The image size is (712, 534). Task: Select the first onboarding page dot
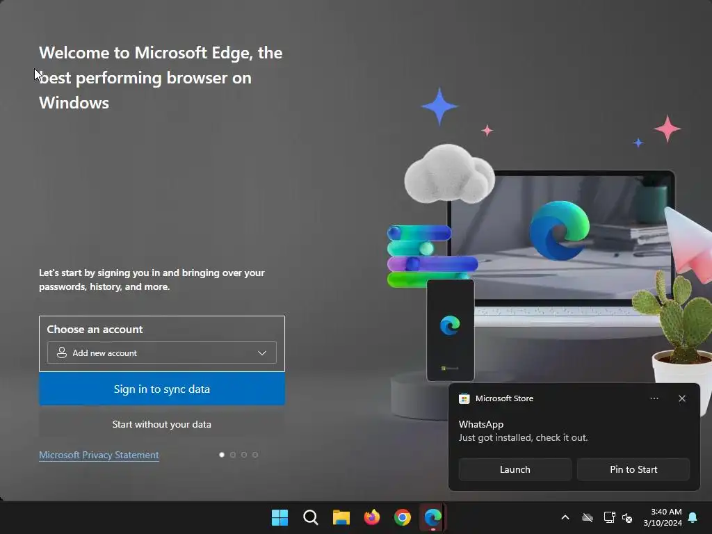222,455
